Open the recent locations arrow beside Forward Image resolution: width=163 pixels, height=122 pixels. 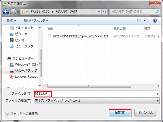coord(18,12)
